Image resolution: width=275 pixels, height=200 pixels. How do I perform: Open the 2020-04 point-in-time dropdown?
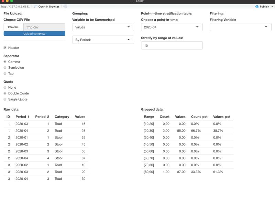(x=172, y=27)
